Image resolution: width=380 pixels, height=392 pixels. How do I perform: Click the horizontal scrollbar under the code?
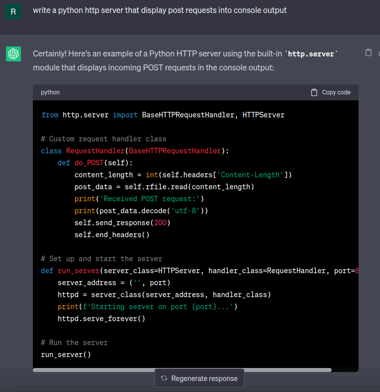[182, 370]
